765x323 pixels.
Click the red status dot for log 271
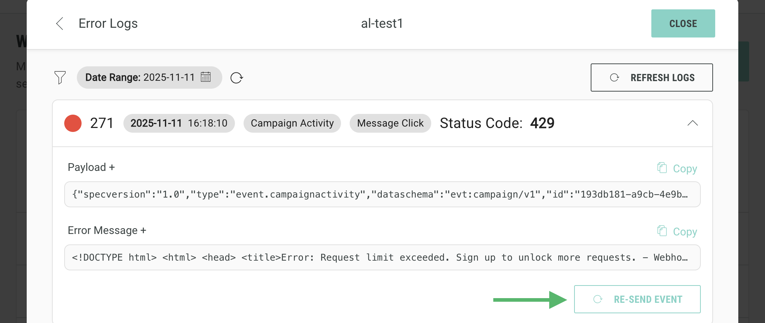click(x=73, y=123)
